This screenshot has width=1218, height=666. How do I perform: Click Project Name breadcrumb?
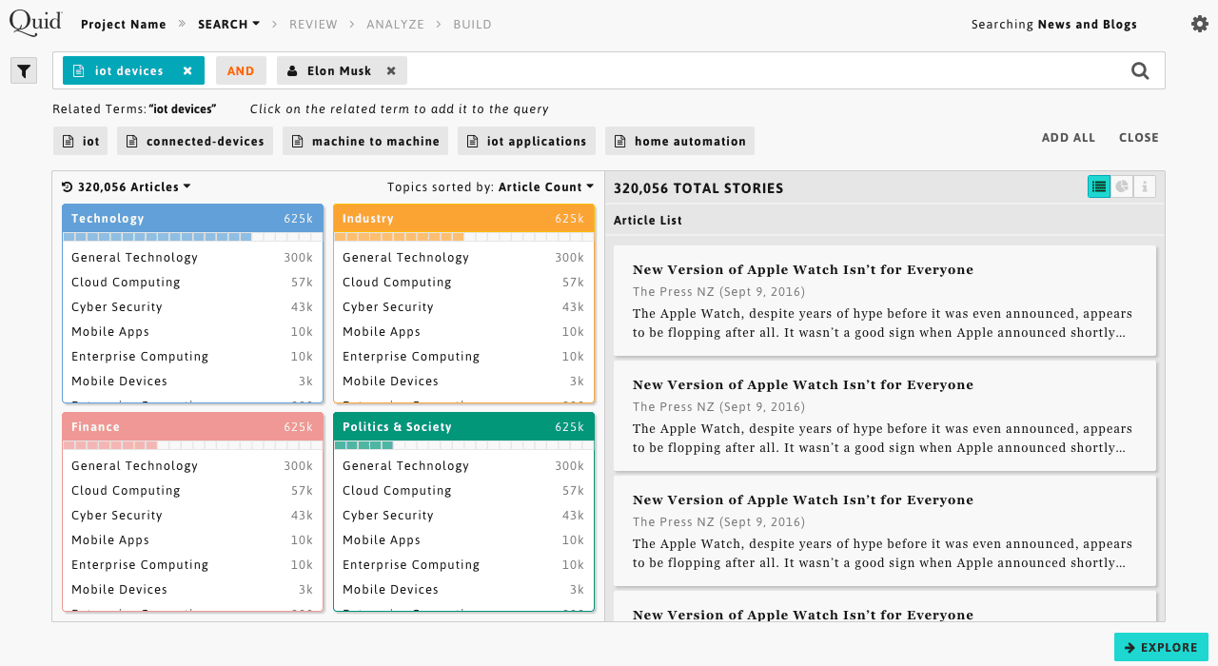[124, 24]
